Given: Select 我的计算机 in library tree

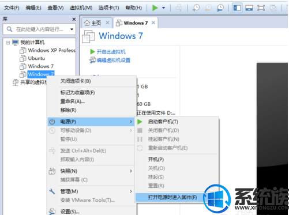Looking at the screenshot, I should (32, 42).
